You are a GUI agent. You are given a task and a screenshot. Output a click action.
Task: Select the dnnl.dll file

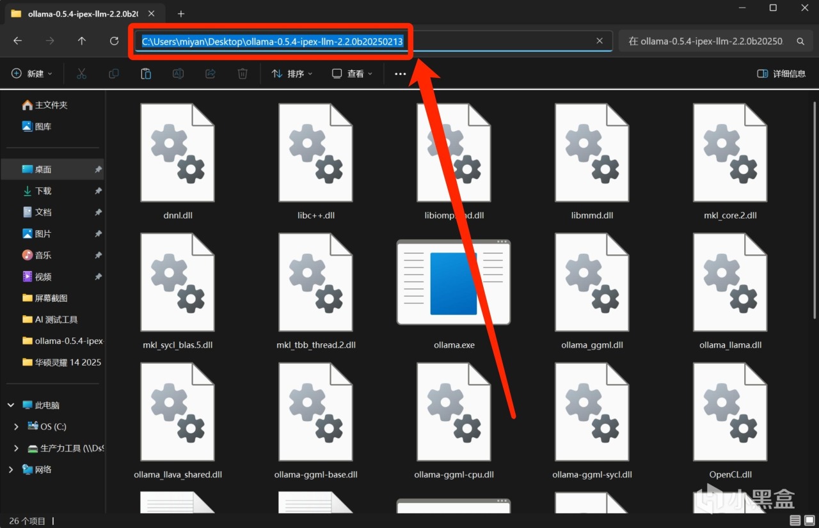point(177,162)
